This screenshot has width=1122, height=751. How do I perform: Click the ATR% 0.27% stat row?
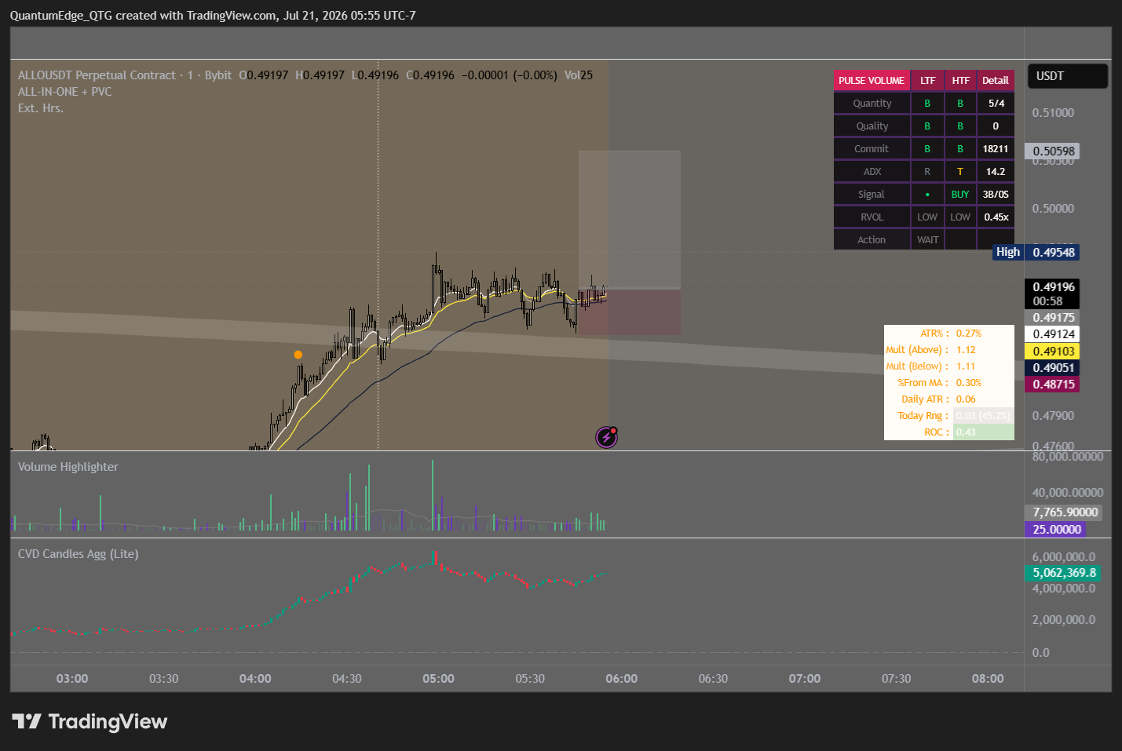tap(949, 334)
